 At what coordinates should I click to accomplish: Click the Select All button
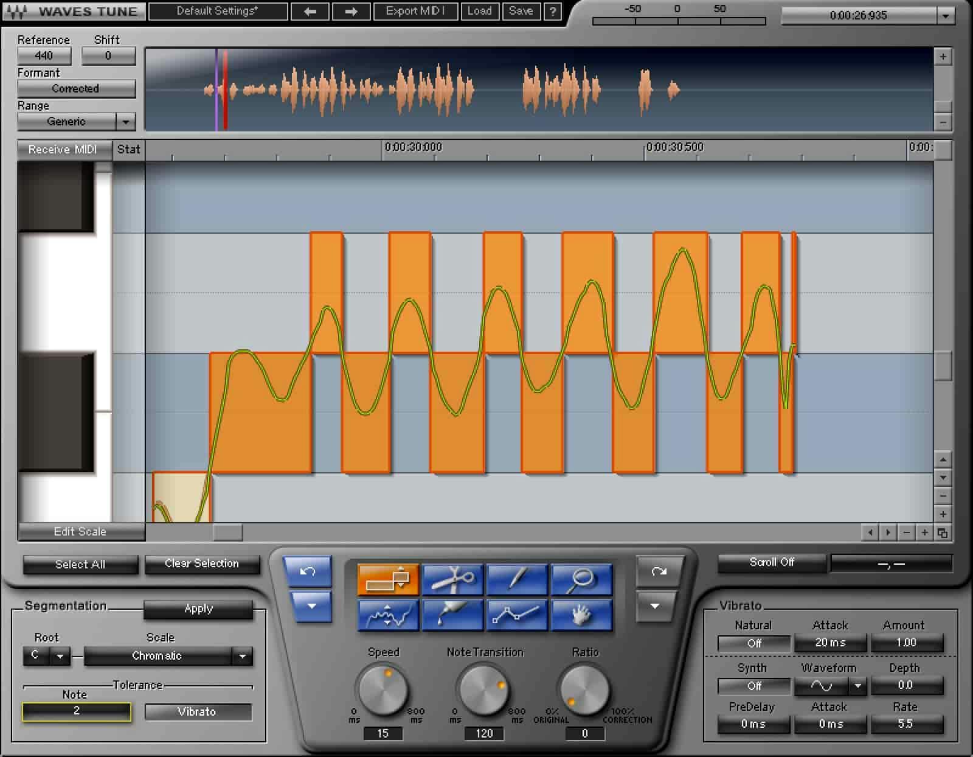tap(80, 564)
